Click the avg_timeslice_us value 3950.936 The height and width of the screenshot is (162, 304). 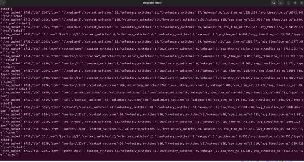(295, 71)
